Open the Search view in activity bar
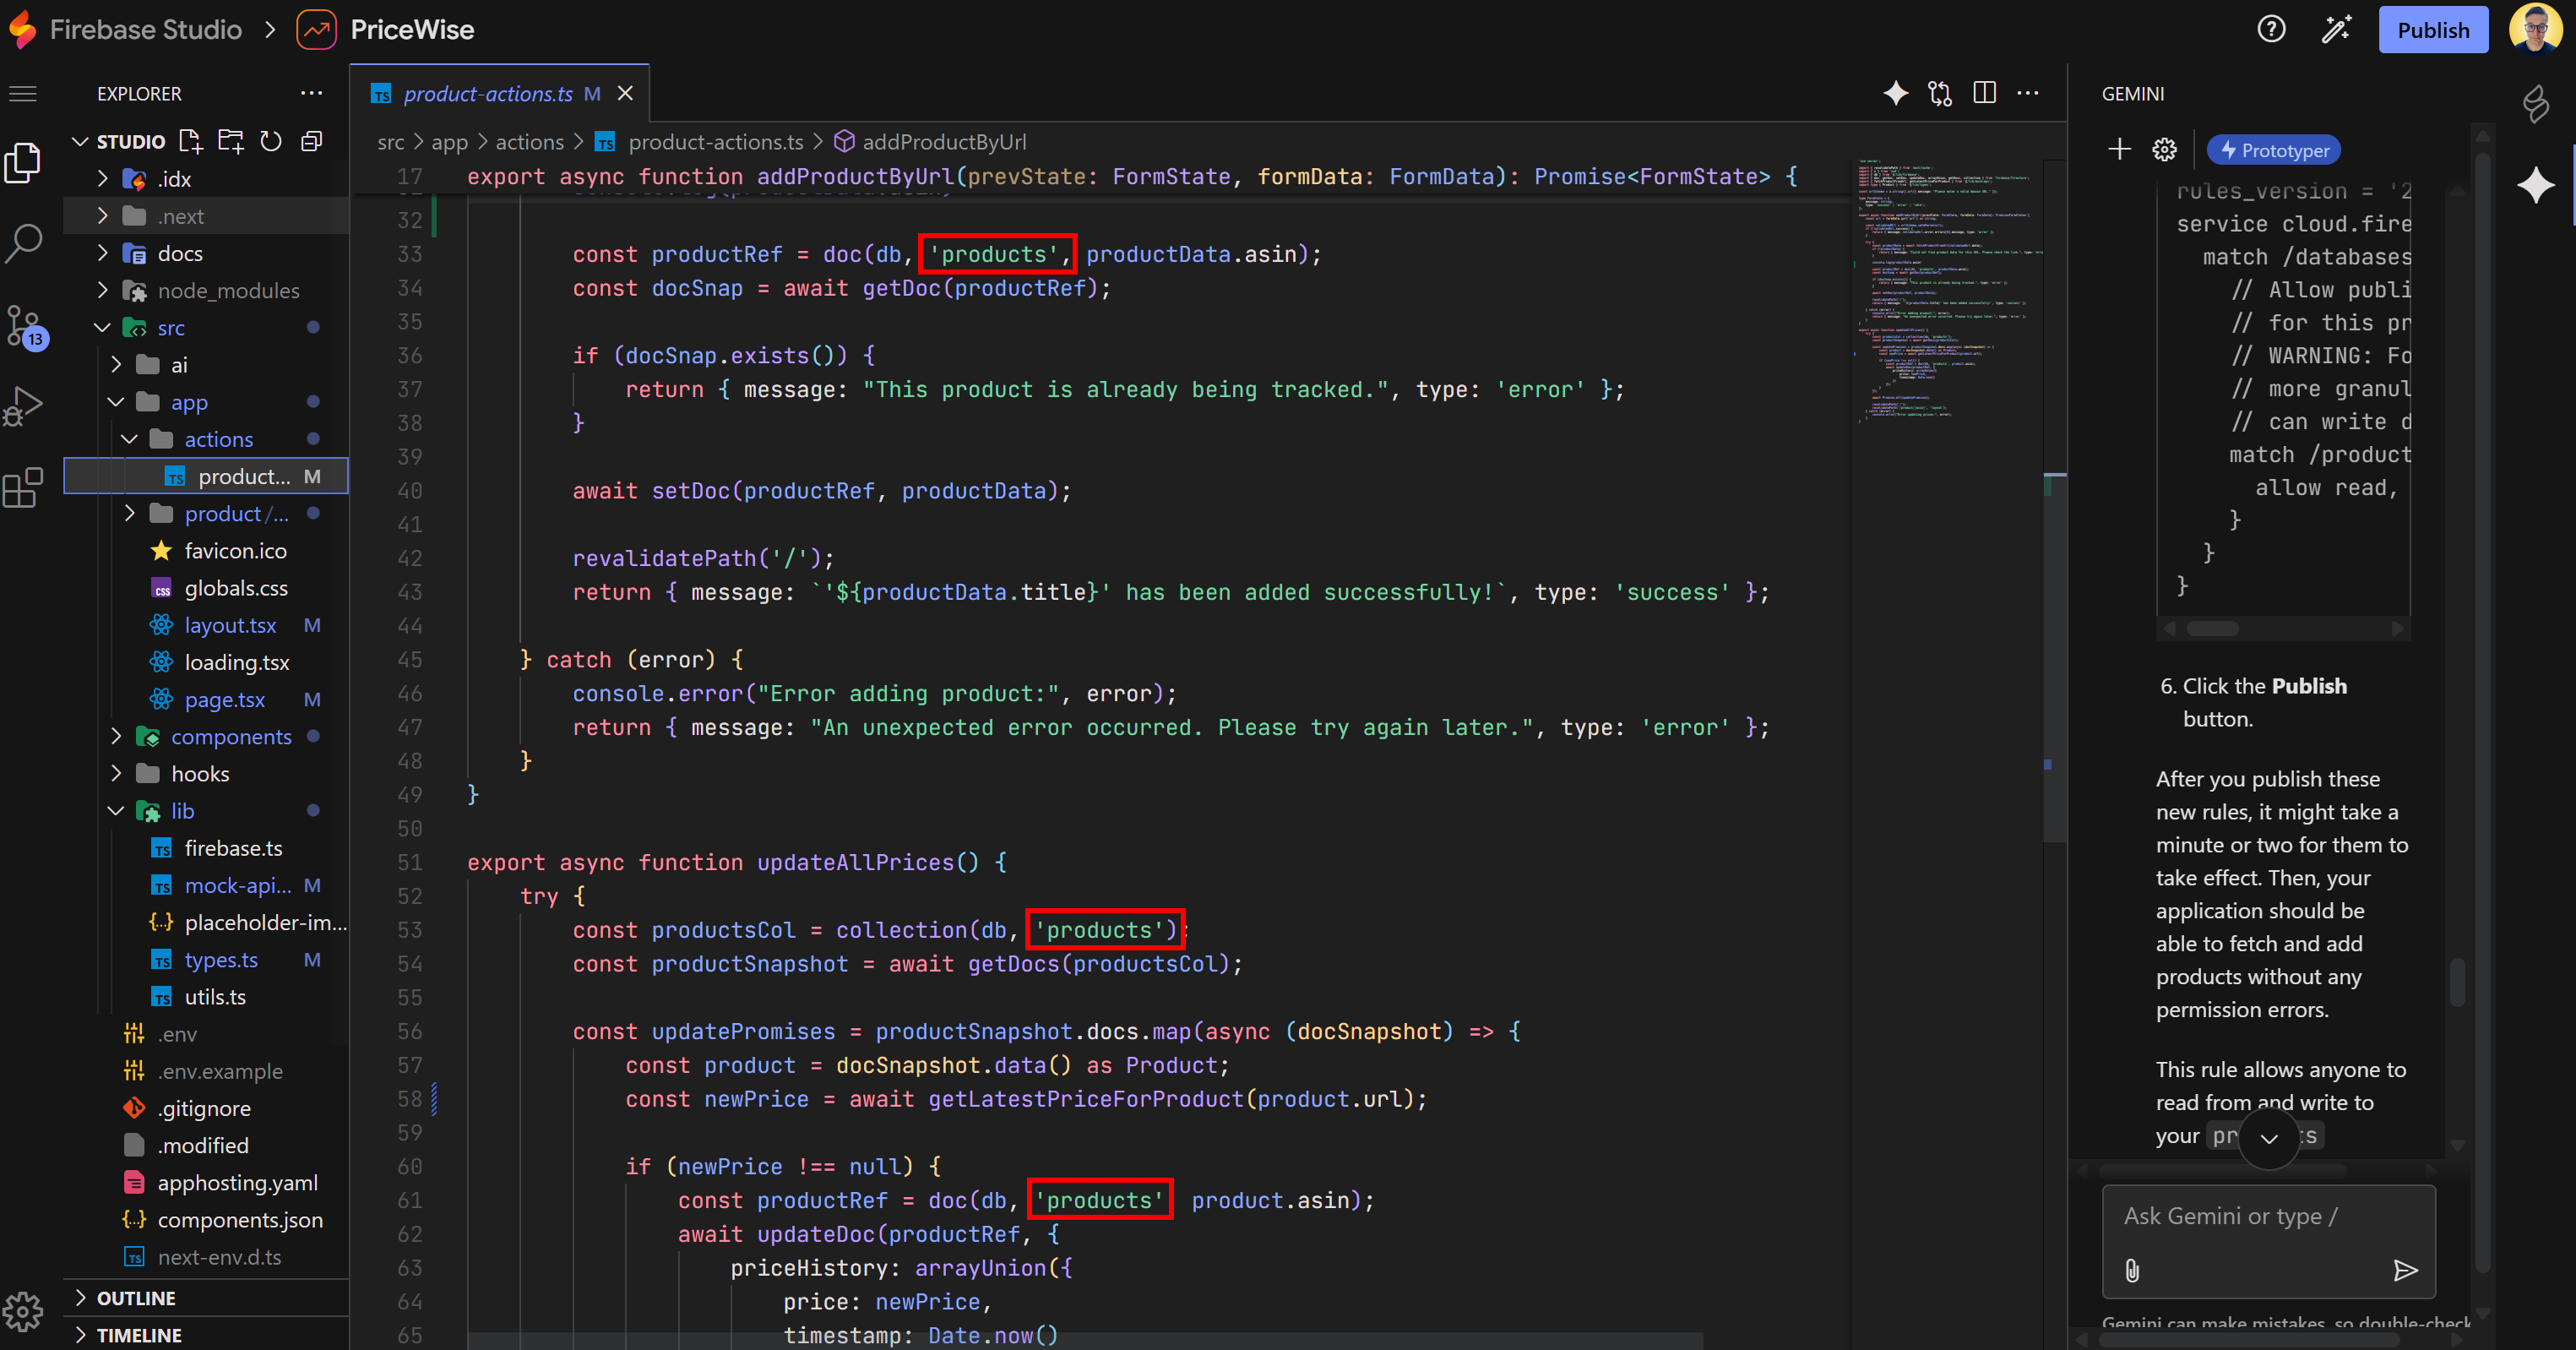Viewport: 2576px width, 1350px height. pos(24,242)
